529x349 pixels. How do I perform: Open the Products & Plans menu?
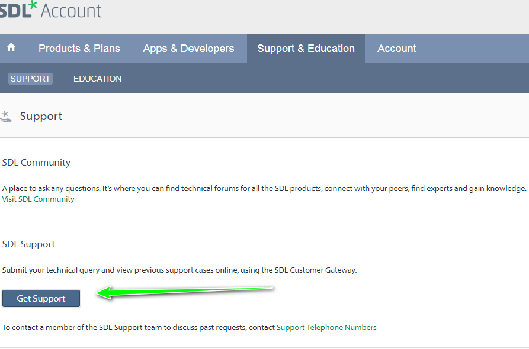pos(79,49)
